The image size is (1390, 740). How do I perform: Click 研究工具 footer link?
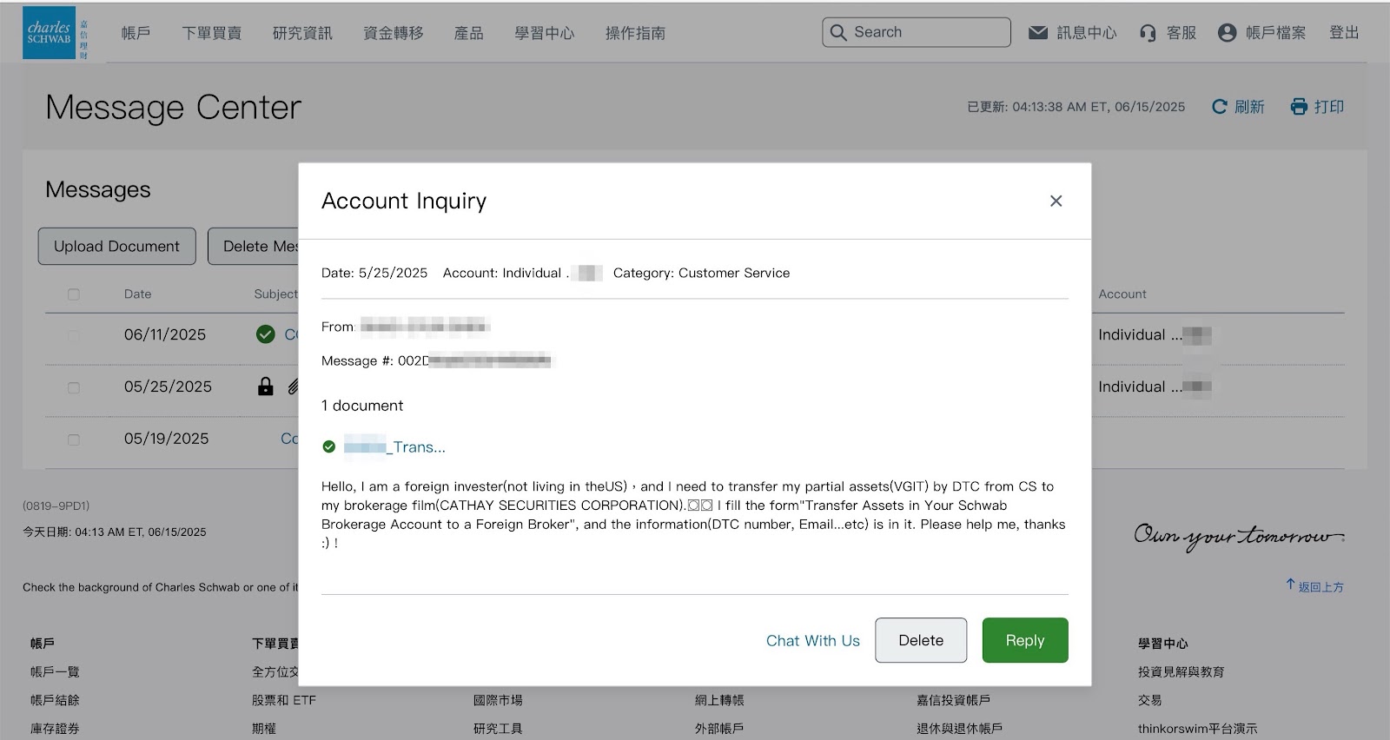(x=498, y=729)
